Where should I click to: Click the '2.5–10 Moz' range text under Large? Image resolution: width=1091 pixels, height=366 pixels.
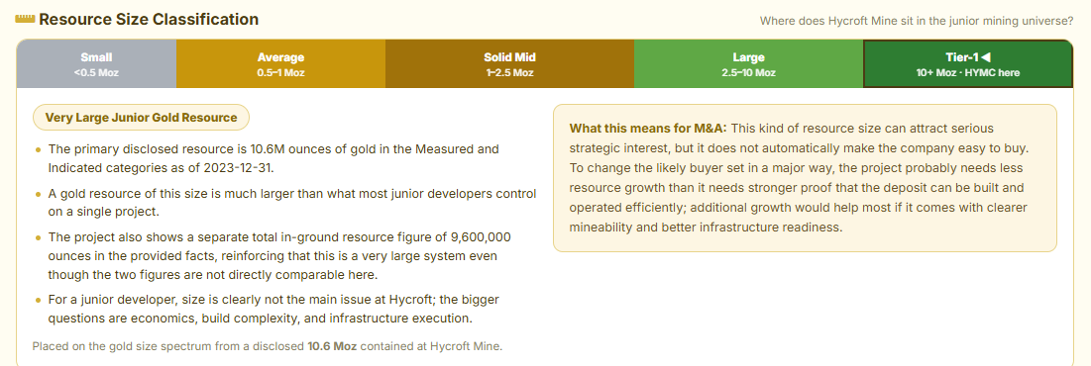pos(749,73)
